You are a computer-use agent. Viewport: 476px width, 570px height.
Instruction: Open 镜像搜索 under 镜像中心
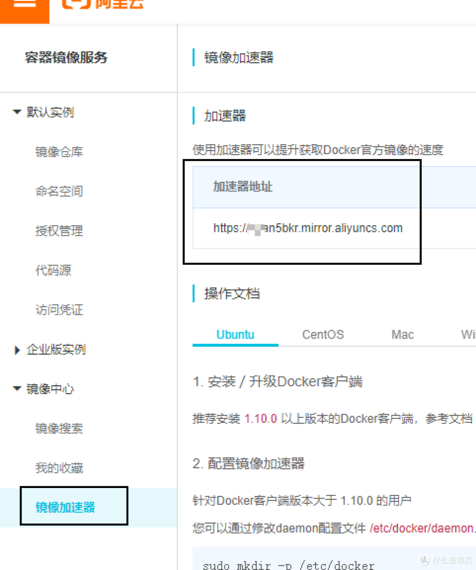[x=59, y=428]
